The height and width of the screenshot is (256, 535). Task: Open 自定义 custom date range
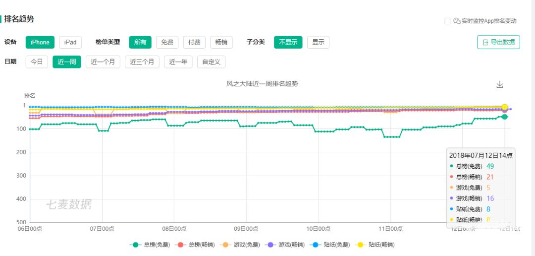211,62
